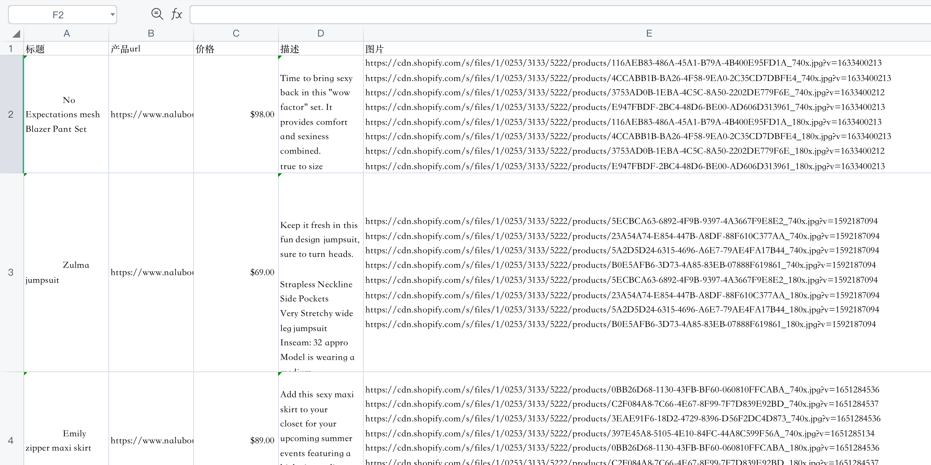Select column C header
Viewport: 931px width, 465px height.
pos(236,33)
